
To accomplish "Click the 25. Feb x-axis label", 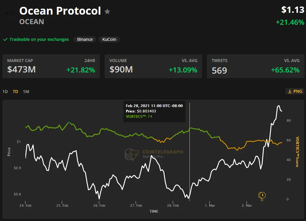I will click(x=62, y=205).
